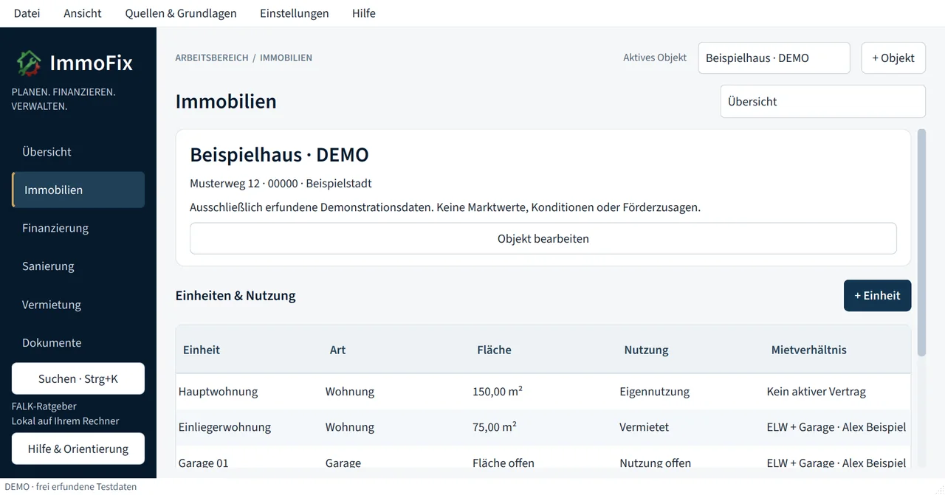
Task: Expand the Übersicht view selector below + Objekt
Action: [x=822, y=102]
